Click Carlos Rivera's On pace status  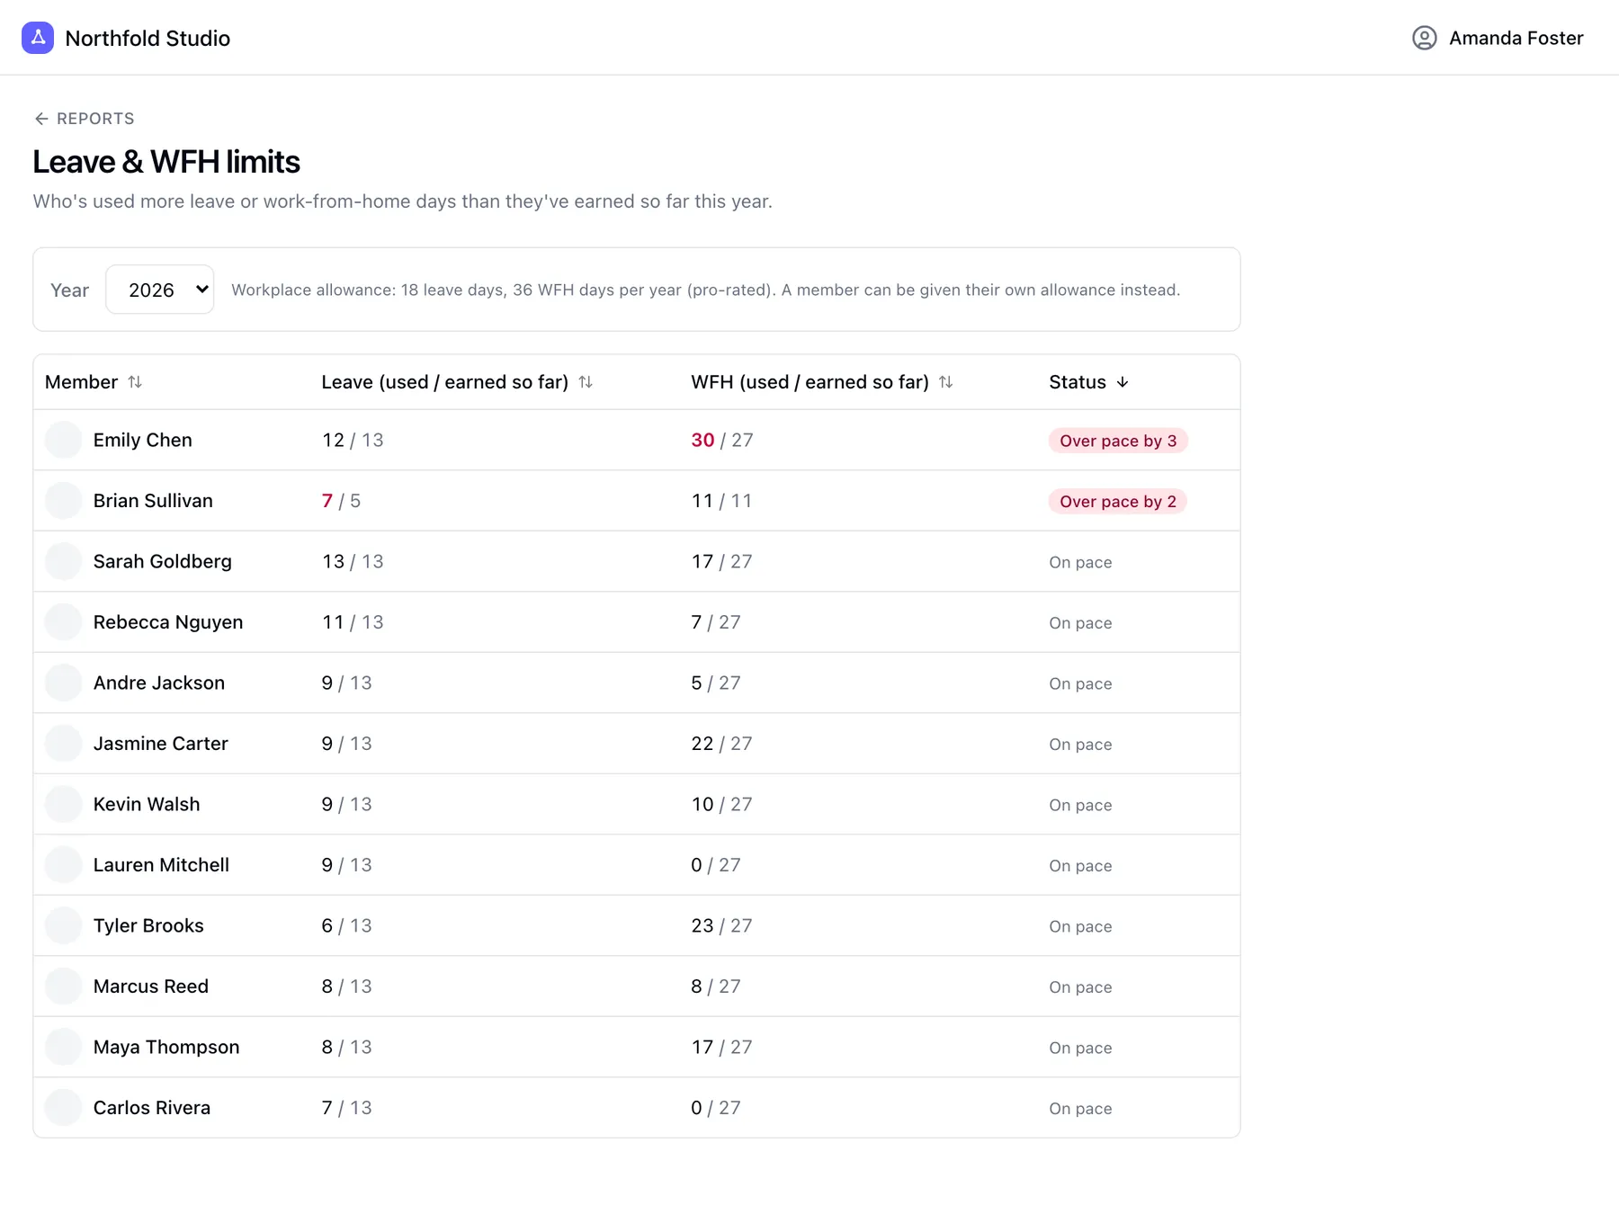(x=1080, y=1109)
